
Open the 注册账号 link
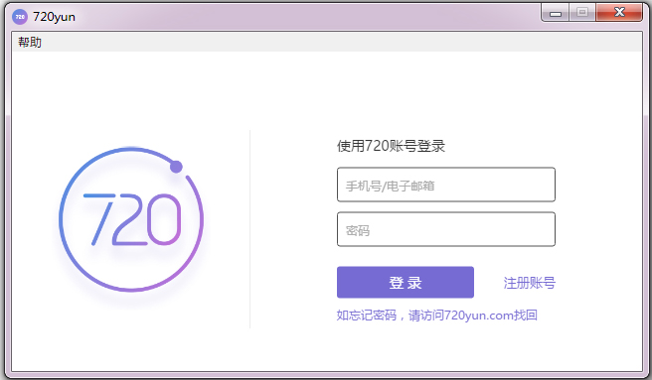point(530,283)
